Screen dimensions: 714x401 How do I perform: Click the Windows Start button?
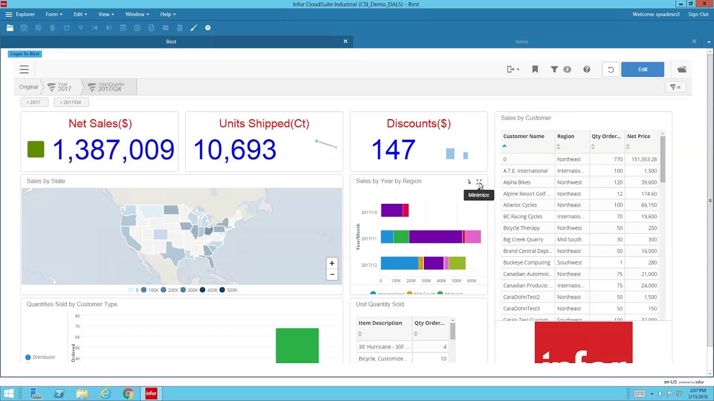tap(9, 394)
